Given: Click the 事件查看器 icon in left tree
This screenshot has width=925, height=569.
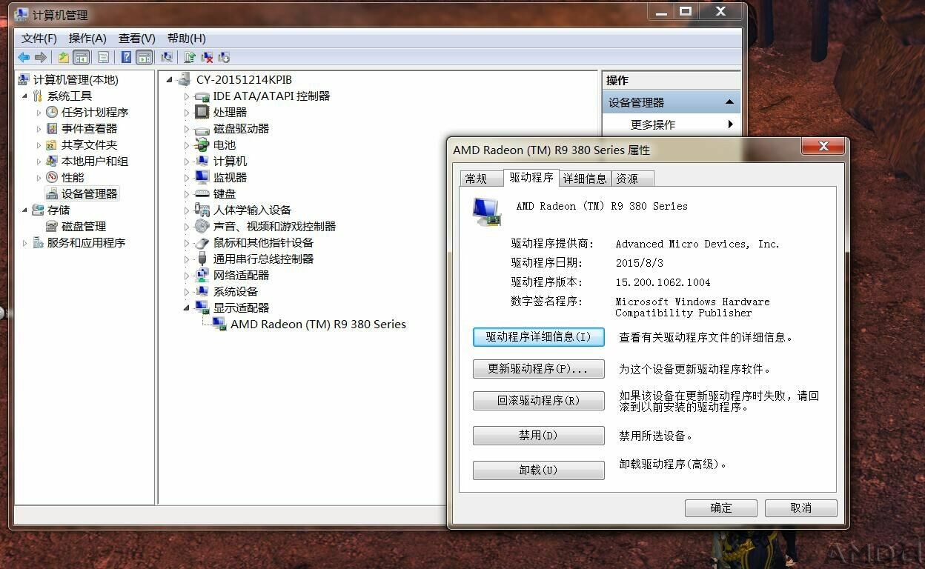Looking at the screenshot, I should point(52,128).
